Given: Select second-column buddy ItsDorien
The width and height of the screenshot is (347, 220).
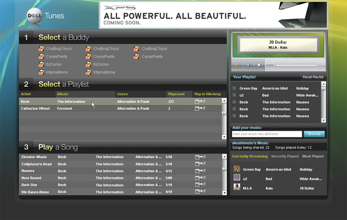Looking at the screenshot, I should point(97,64).
